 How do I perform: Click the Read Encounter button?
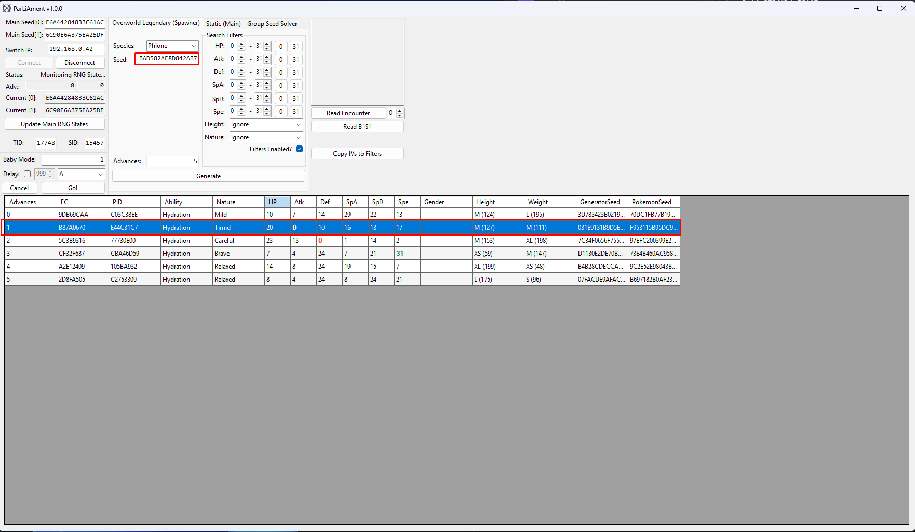(348, 113)
